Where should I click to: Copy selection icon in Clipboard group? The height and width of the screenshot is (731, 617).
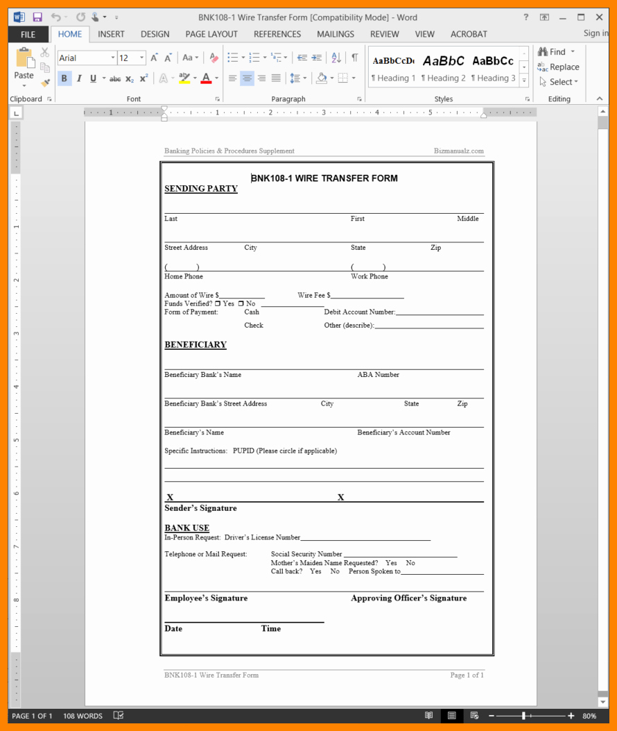click(x=44, y=67)
